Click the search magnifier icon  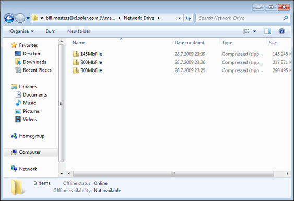point(285,18)
